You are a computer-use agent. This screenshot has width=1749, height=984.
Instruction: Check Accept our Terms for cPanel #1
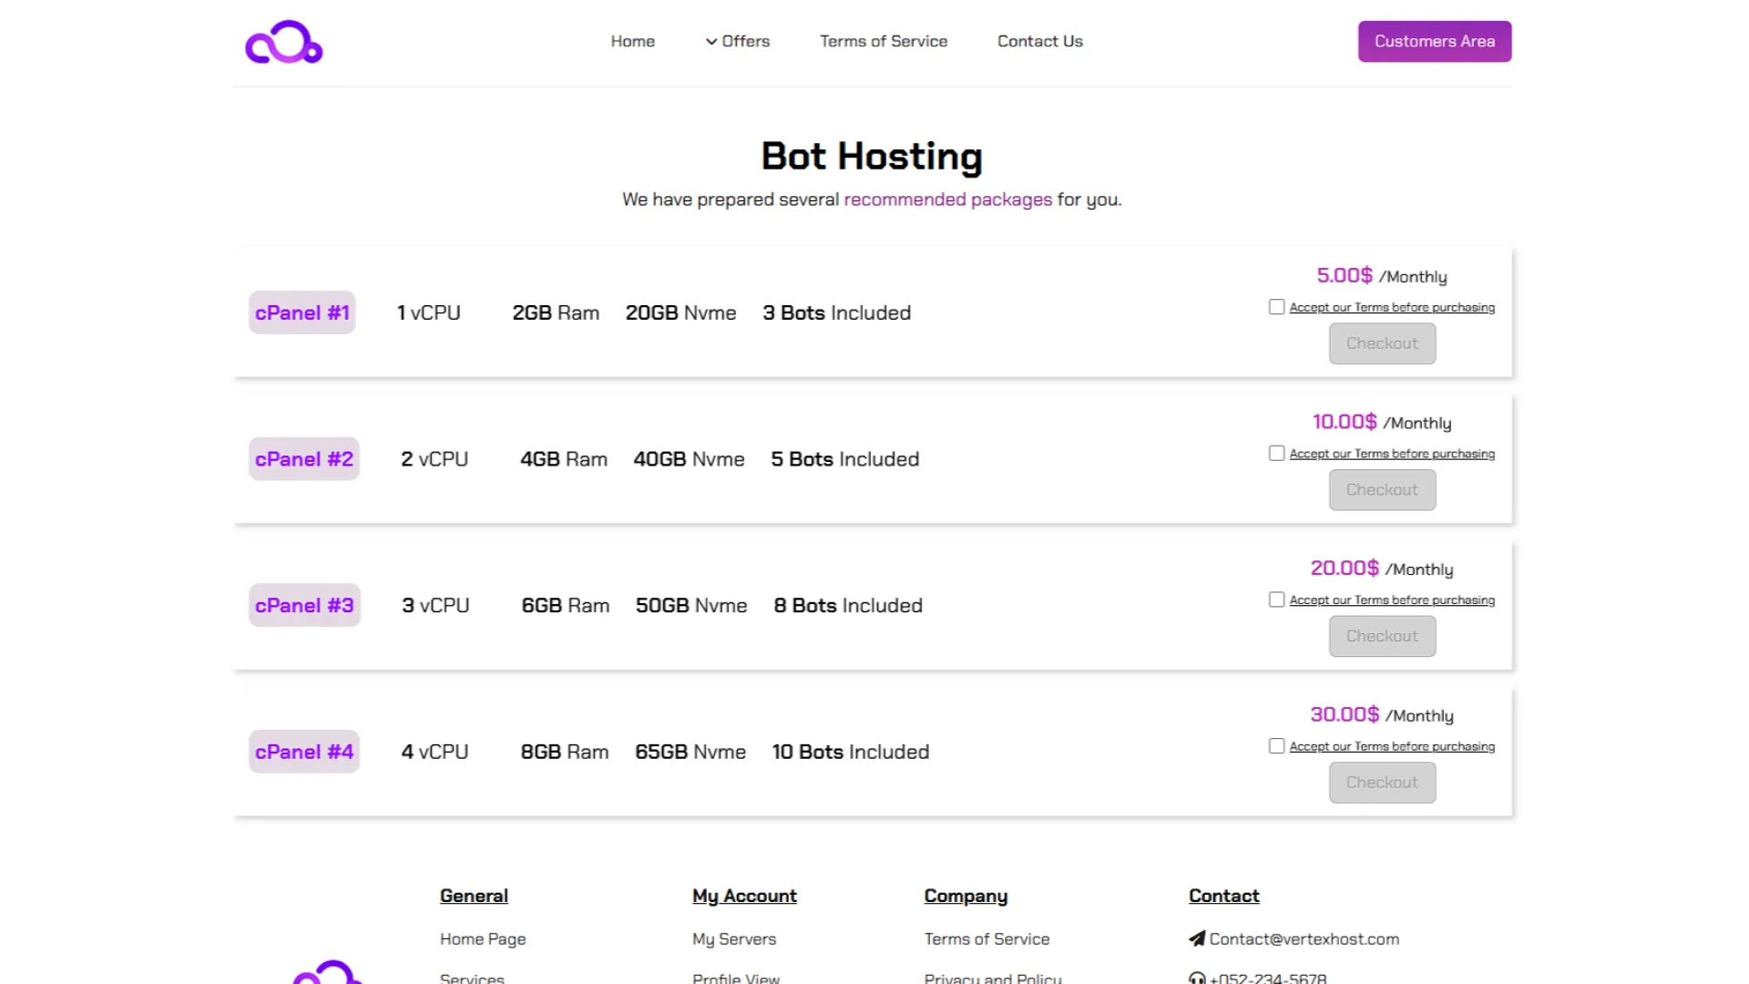pos(1275,306)
